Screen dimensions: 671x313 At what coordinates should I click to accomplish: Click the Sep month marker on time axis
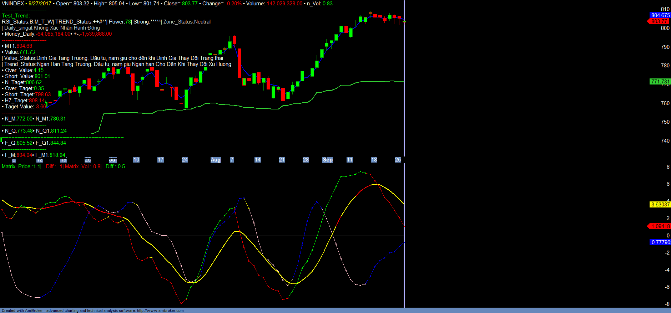pos(327,160)
